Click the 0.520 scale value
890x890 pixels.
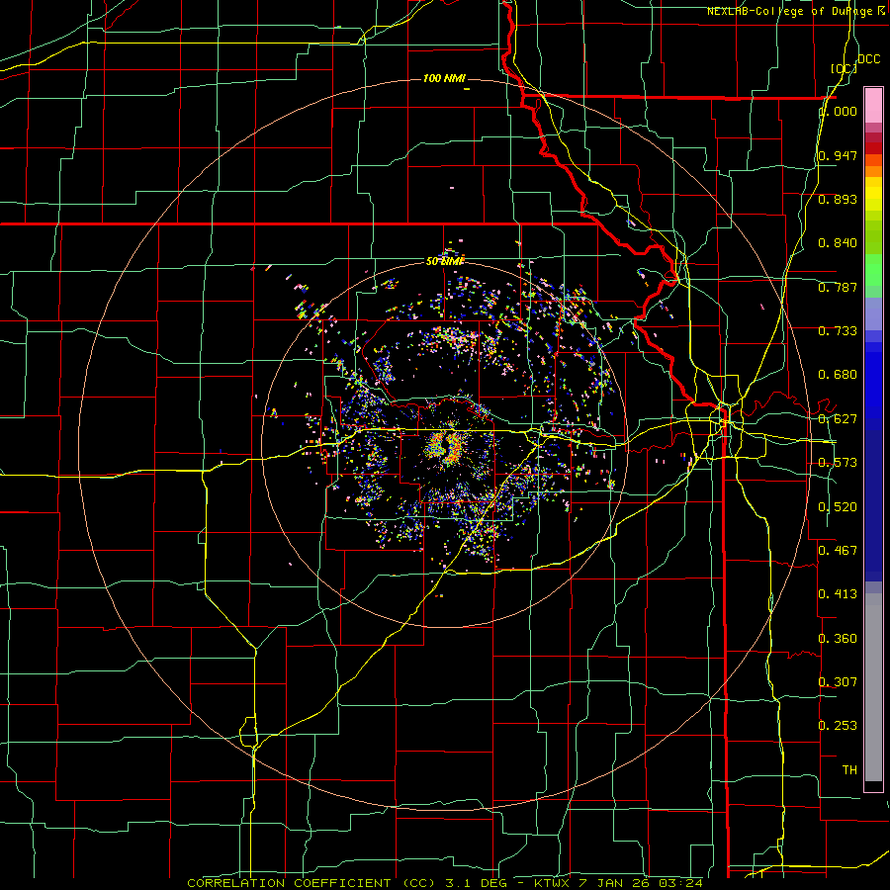pos(838,507)
